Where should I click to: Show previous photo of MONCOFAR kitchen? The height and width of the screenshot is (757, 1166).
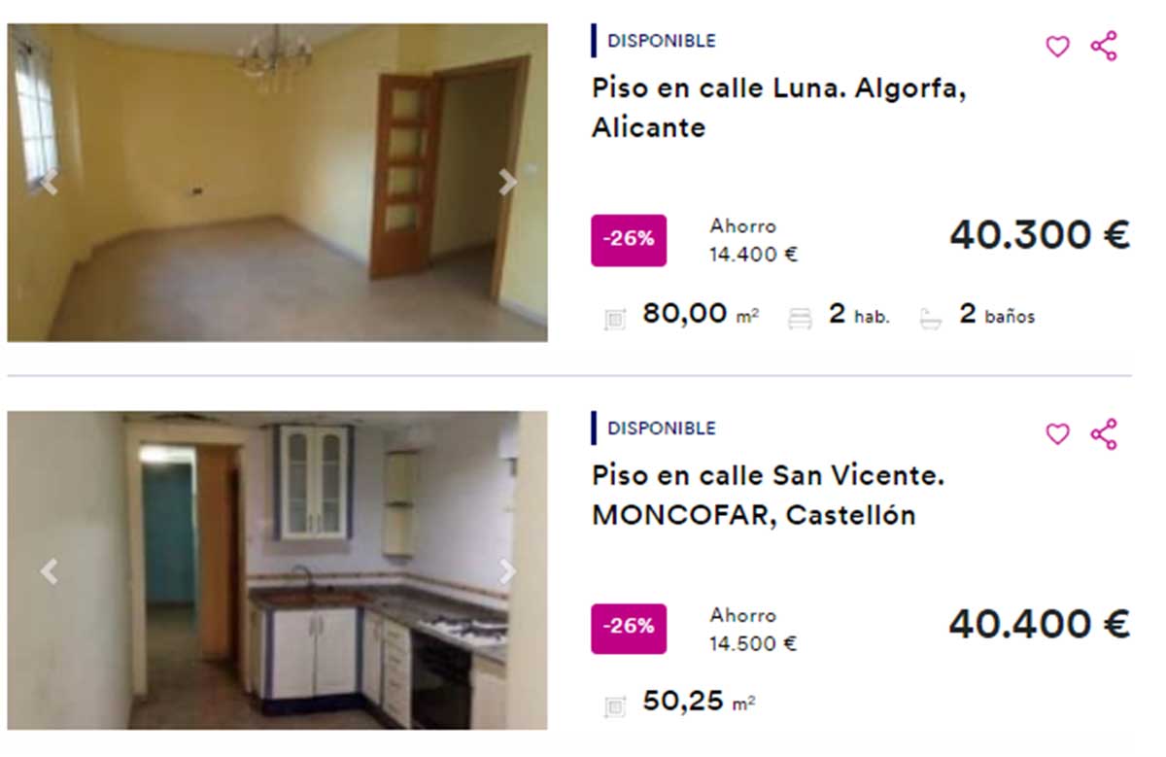click(49, 571)
